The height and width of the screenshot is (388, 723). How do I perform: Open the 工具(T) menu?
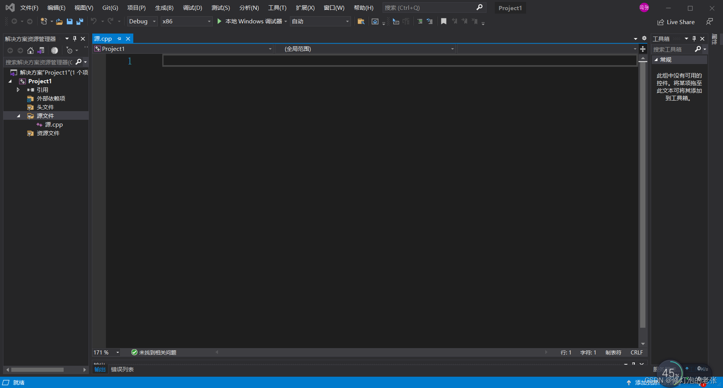click(277, 8)
